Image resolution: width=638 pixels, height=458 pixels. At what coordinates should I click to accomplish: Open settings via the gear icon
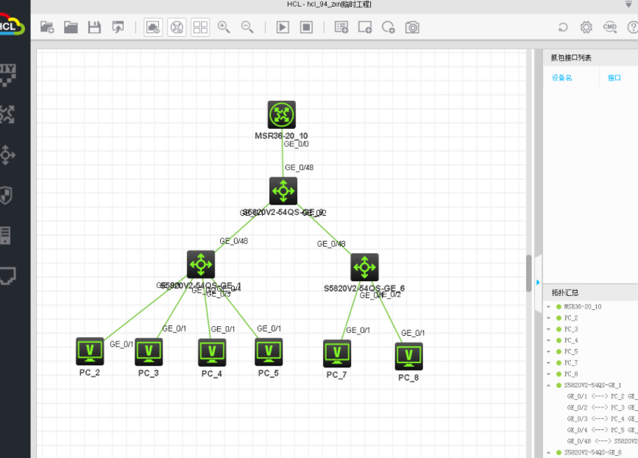click(586, 27)
